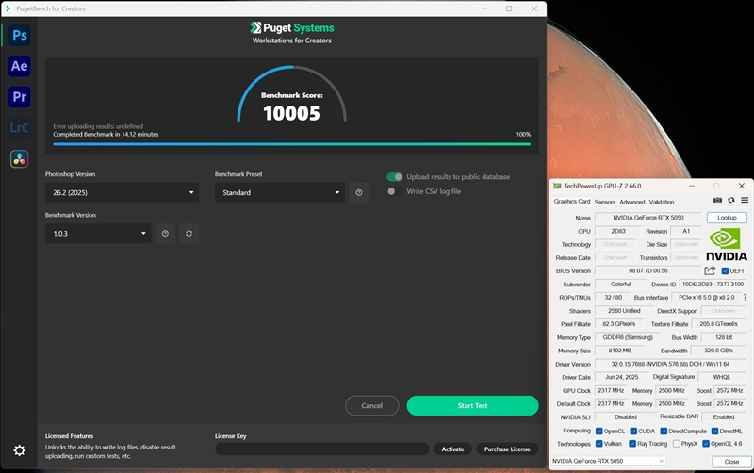Toggle the Vulkan checkbox in GPU-Z
Viewport: 754px width, 473px height.
(599, 444)
